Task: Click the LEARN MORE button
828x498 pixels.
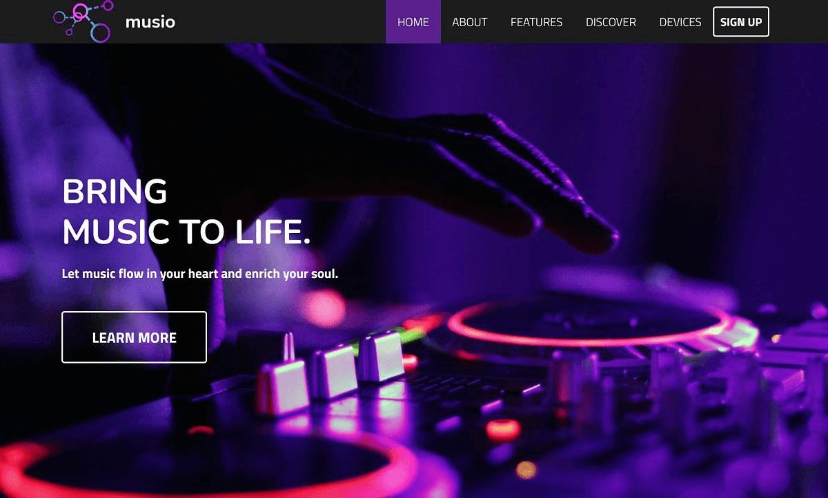Action: pos(135,337)
